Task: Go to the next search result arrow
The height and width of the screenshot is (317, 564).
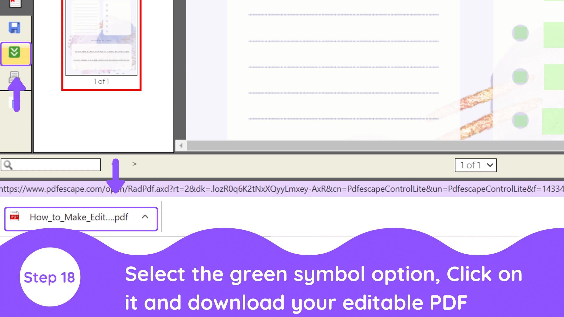Action: pyautogui.click(x=134, y=164)
